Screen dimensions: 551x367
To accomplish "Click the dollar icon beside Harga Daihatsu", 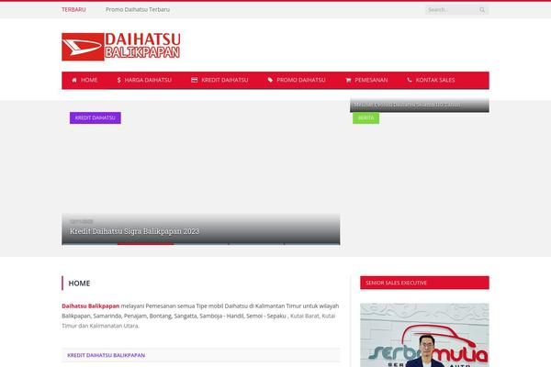I will tap(118, 80).
